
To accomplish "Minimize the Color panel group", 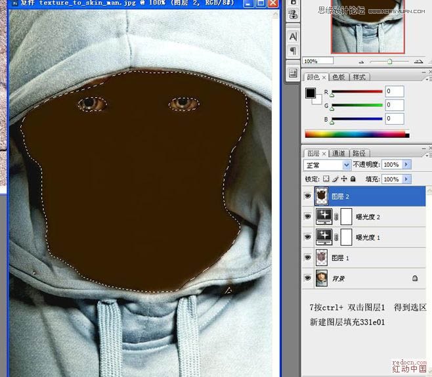I will tap(423, 72).
